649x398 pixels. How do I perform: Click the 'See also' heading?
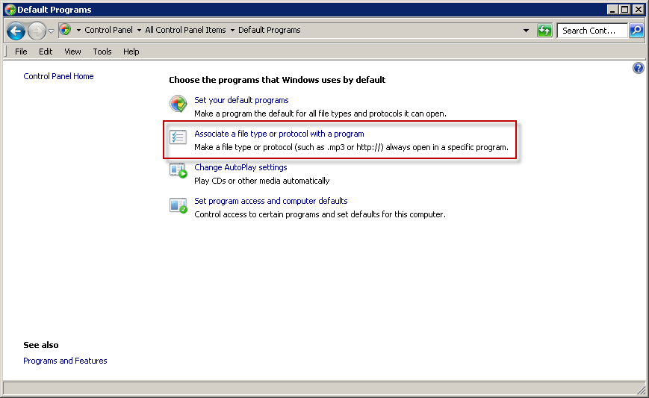pyautogui.click(x=41, y=345)
